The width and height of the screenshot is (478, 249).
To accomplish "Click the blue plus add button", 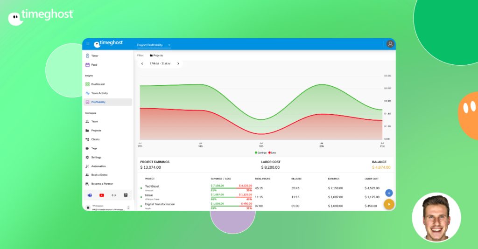I will (389, 193).
